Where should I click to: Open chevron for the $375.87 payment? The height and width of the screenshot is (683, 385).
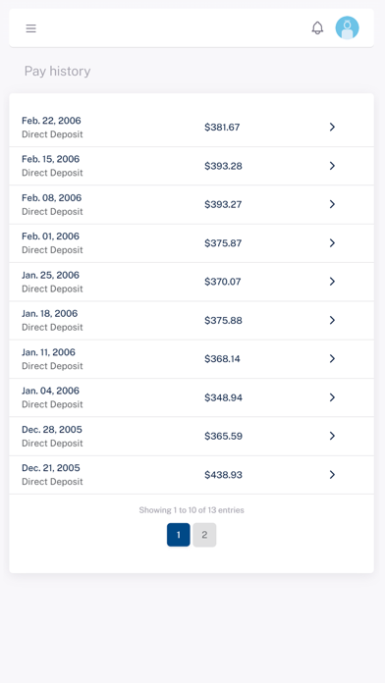332,242
